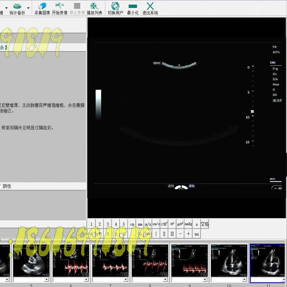
Task: Expand the dropdown arrow left of 统计备份 icon
Action: point(6,8)
